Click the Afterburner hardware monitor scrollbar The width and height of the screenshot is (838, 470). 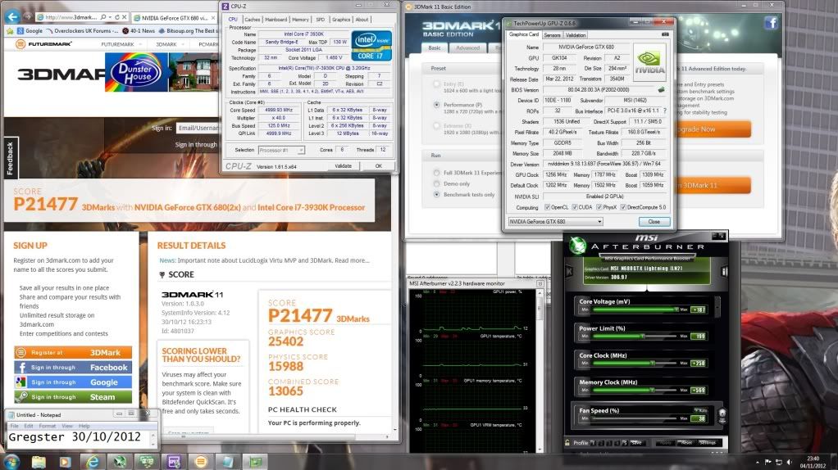[x=540, y=372]
